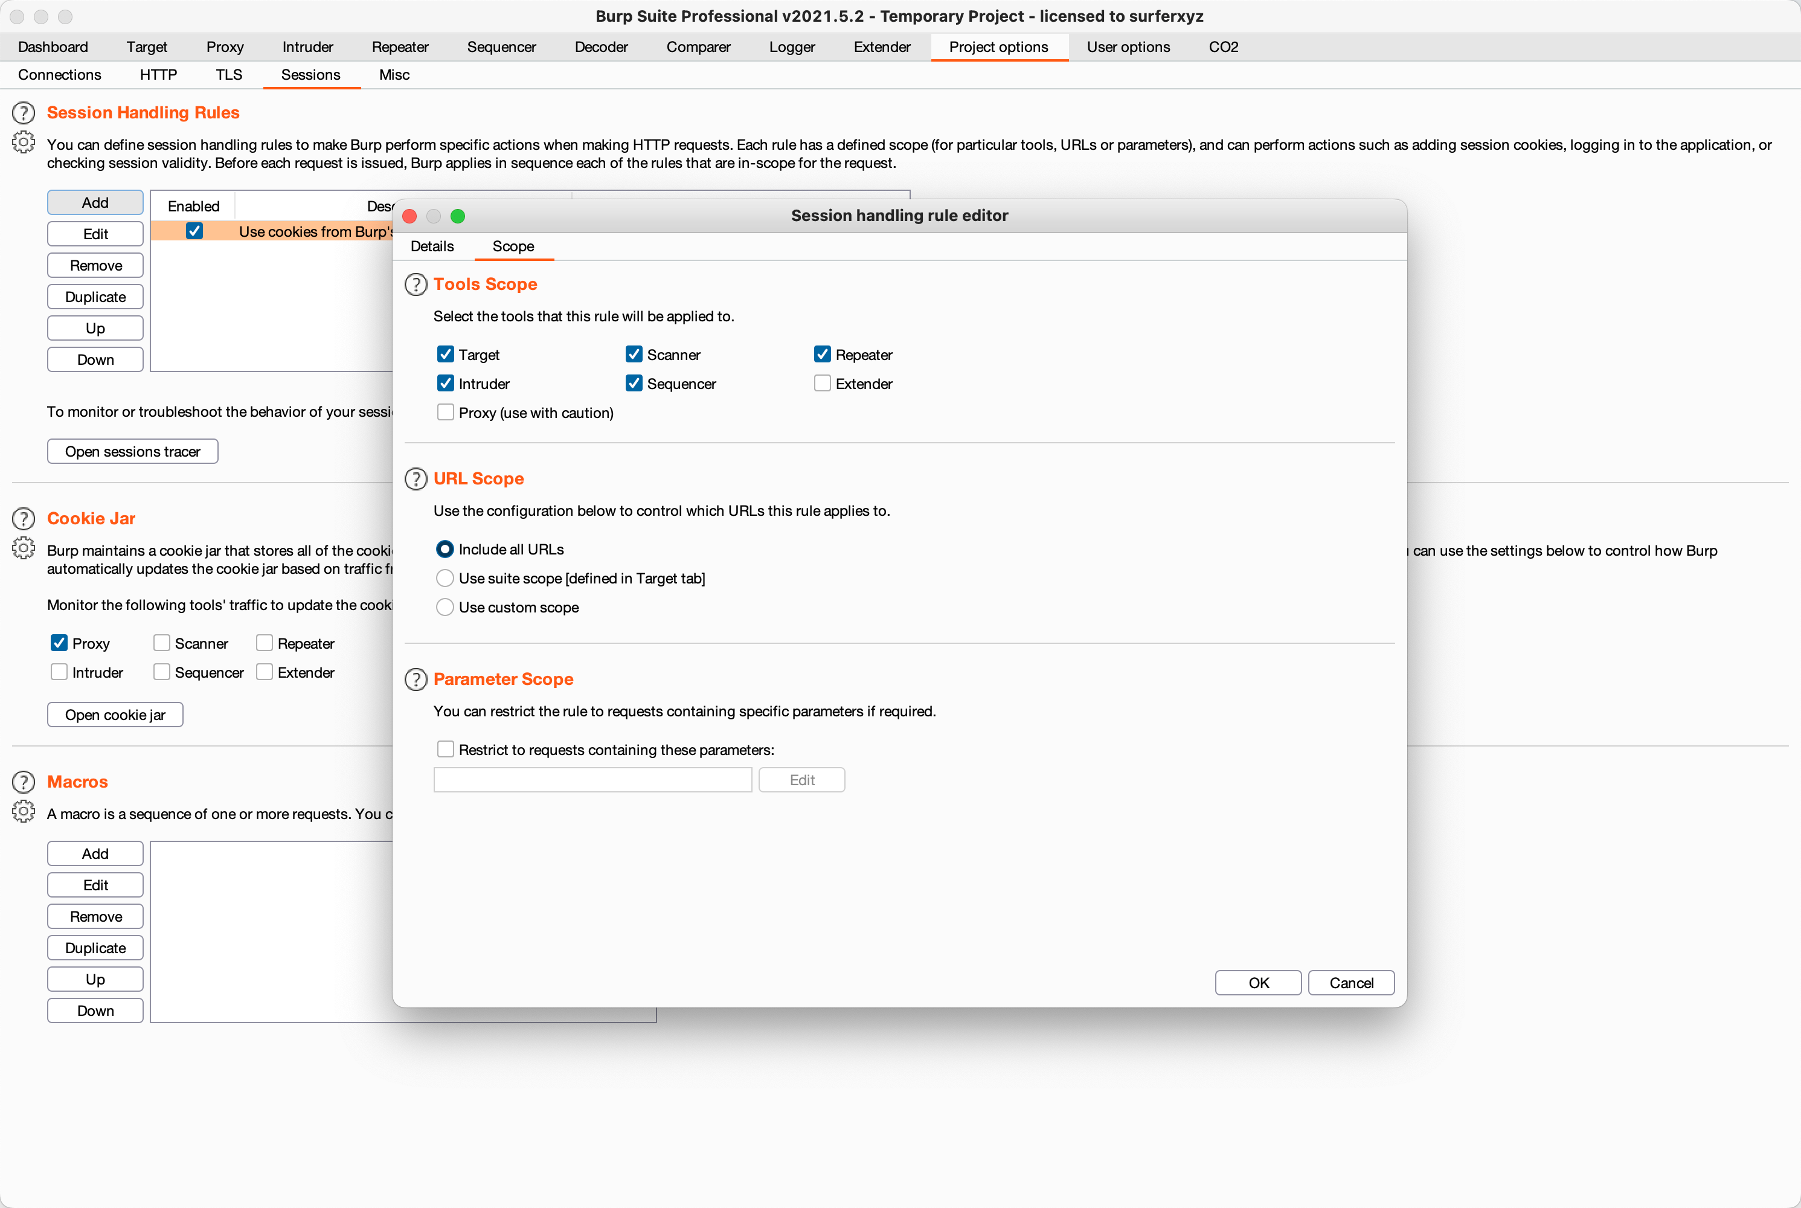Screen dimensions: 1801x1208
Task: Select Use custom scope radio option
Action: (445, 608)
